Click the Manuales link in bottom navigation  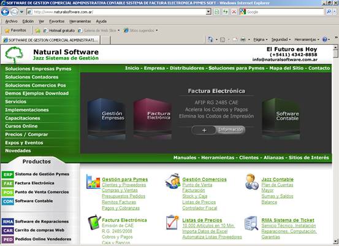click(x=185, y=158)
